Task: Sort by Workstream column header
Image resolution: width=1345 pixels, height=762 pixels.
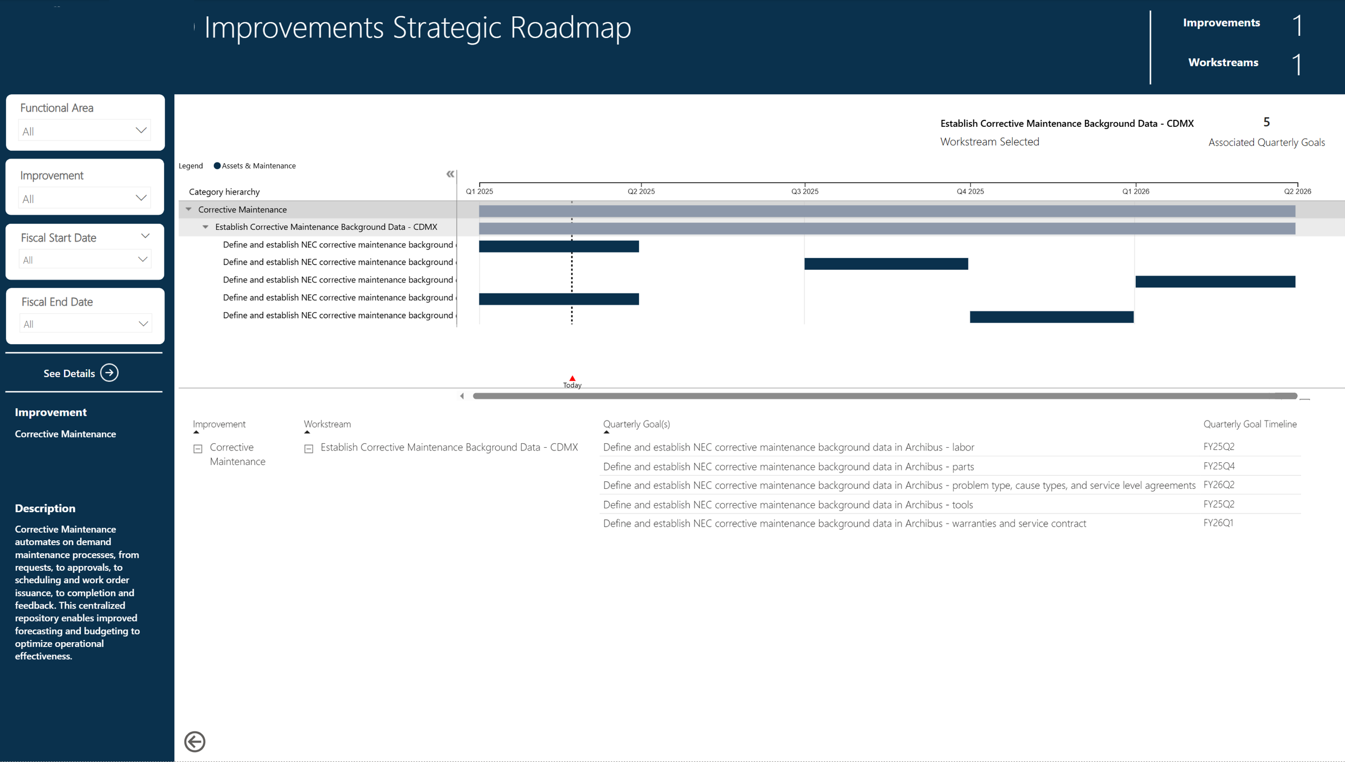Action: (x=327, y=424)
